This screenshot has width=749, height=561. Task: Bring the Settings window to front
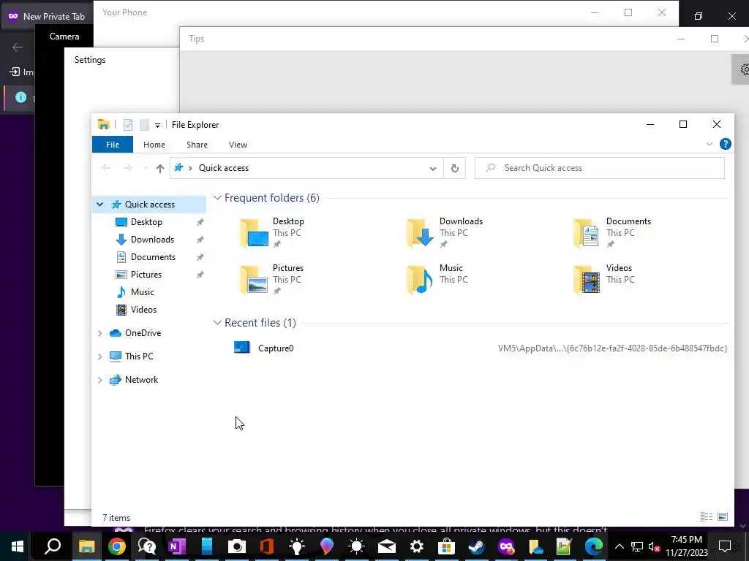pos(90,60)
